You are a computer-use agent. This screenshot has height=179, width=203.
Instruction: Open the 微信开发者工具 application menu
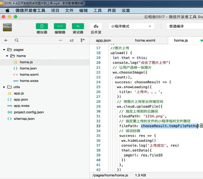click(x=30, y=10)
